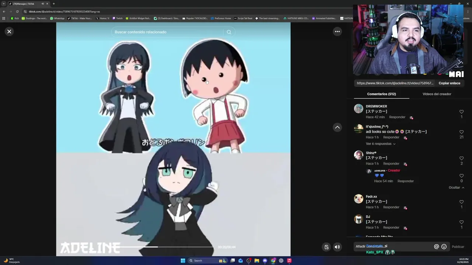Like DJ's comment

pos(461,222)
